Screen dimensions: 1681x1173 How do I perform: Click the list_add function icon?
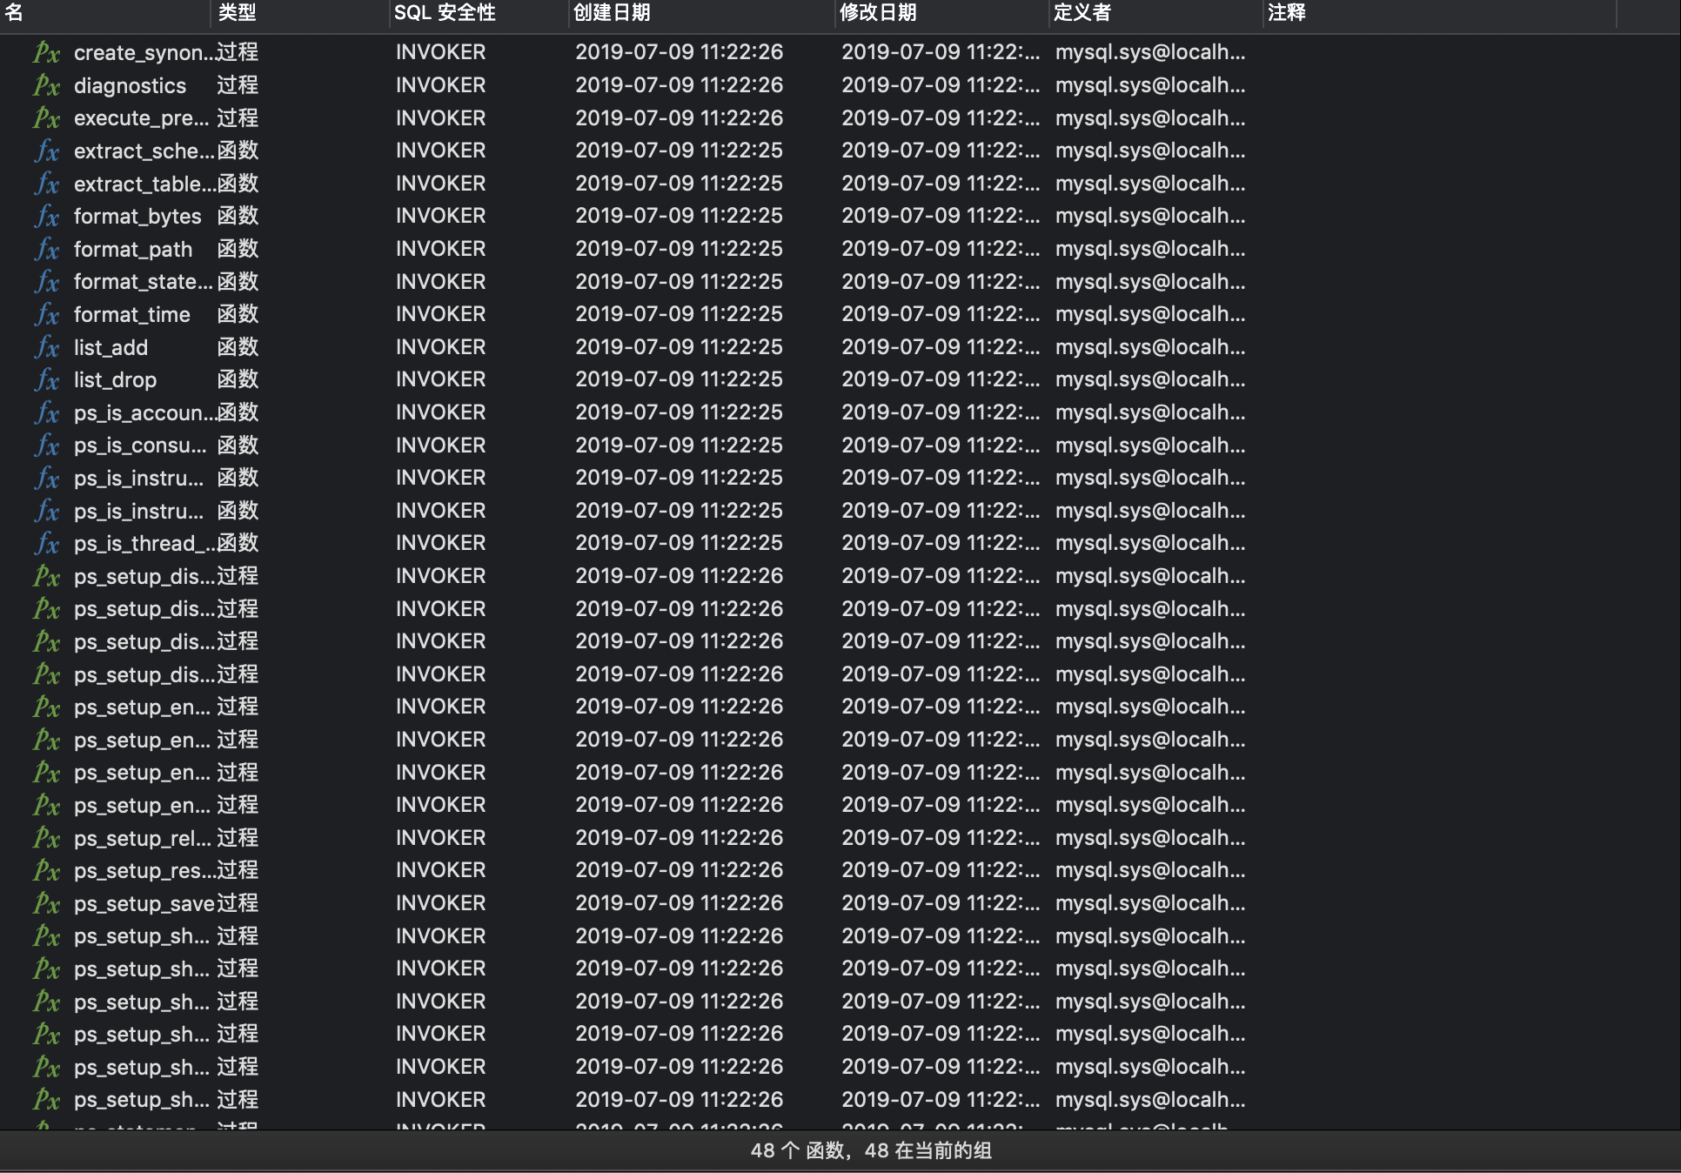click(46, 347)
